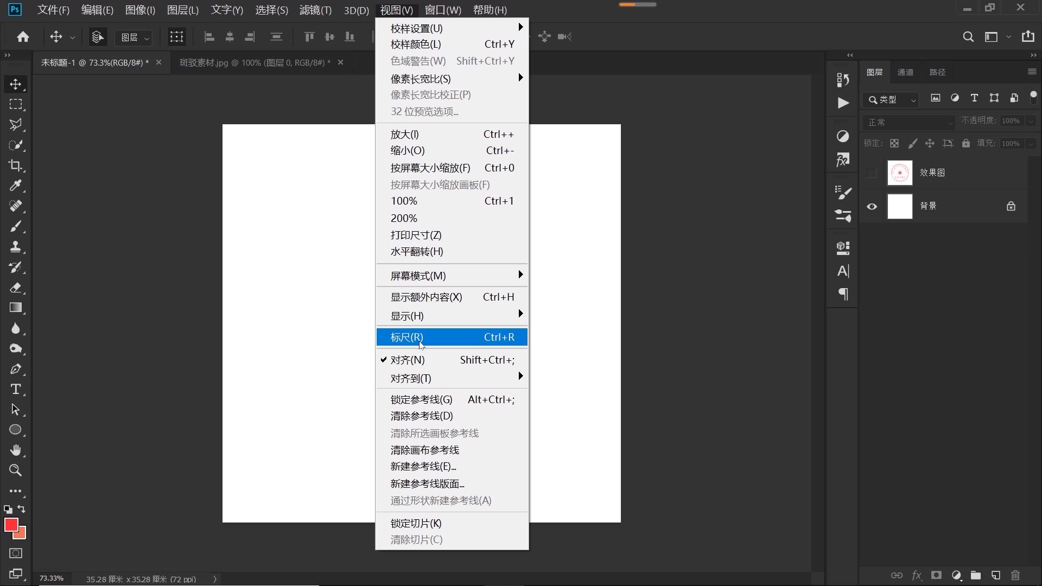Select the Type tool
Screen dimensions: 1042x586
pyautogui.click(x=16, y=389)
